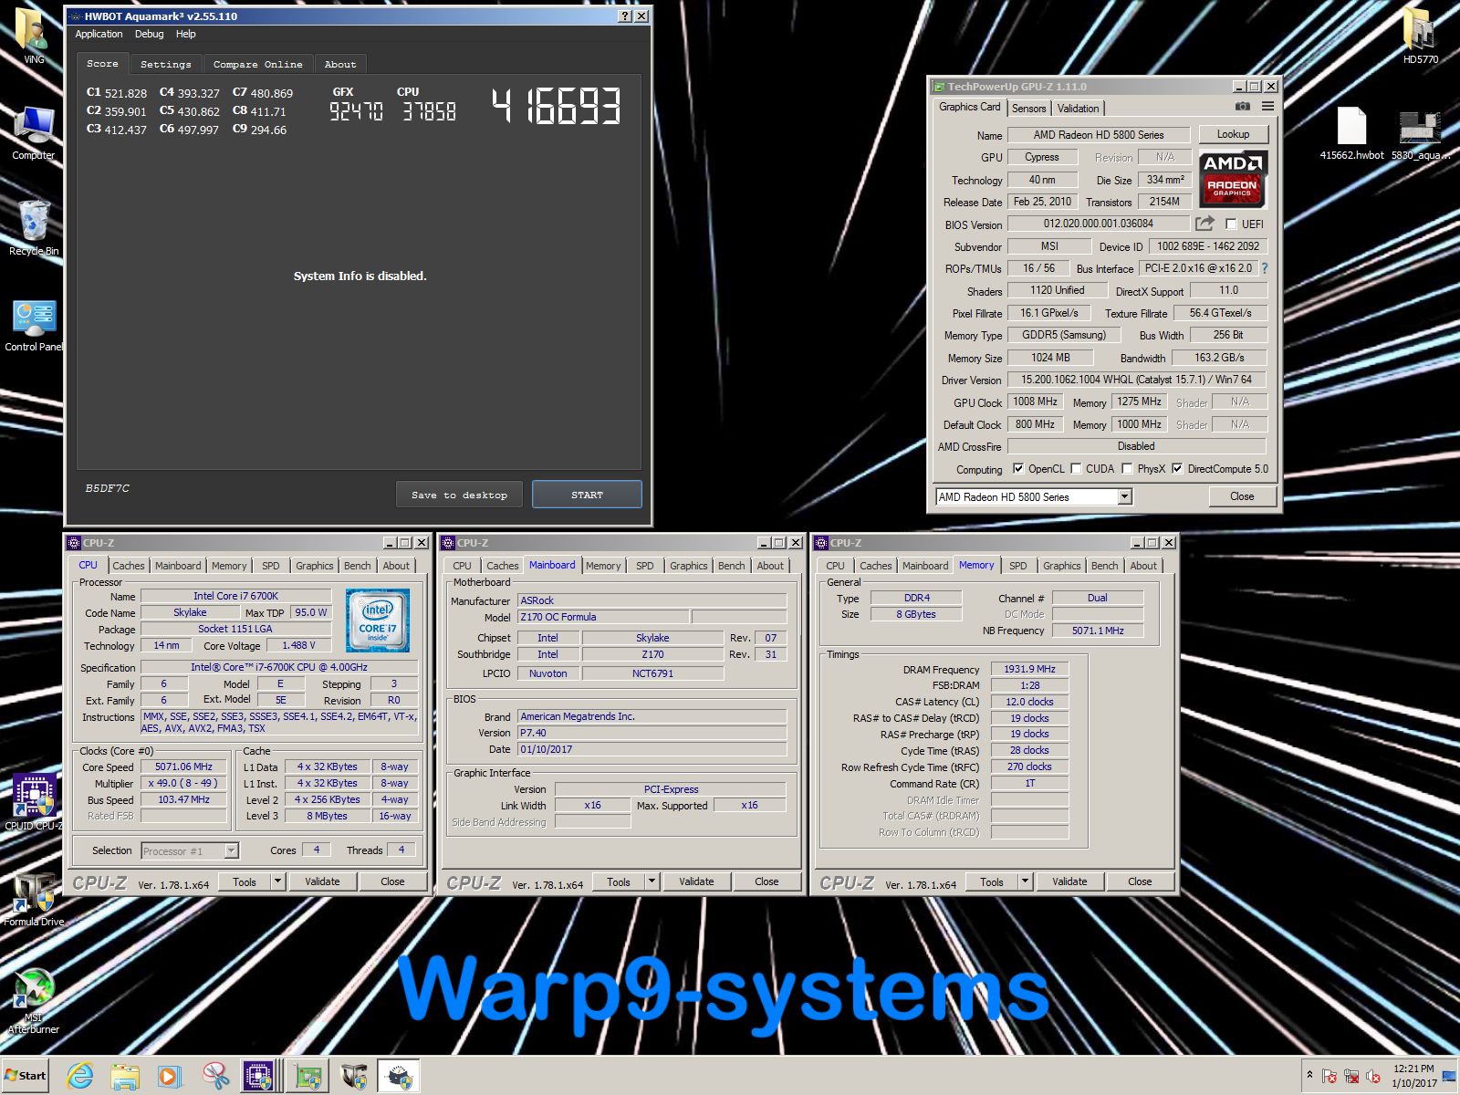Open the Caches tab in CPU-Z CPU window
The height and width of the screenshot is (1095, 1460).
click(129, 566)
